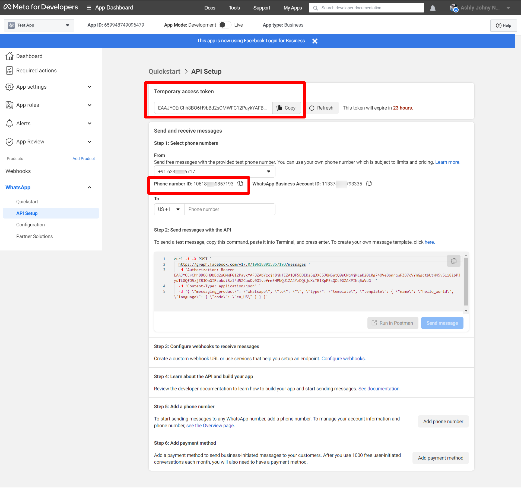
Task: Click the Add phone number button
Action: [443, 421]
